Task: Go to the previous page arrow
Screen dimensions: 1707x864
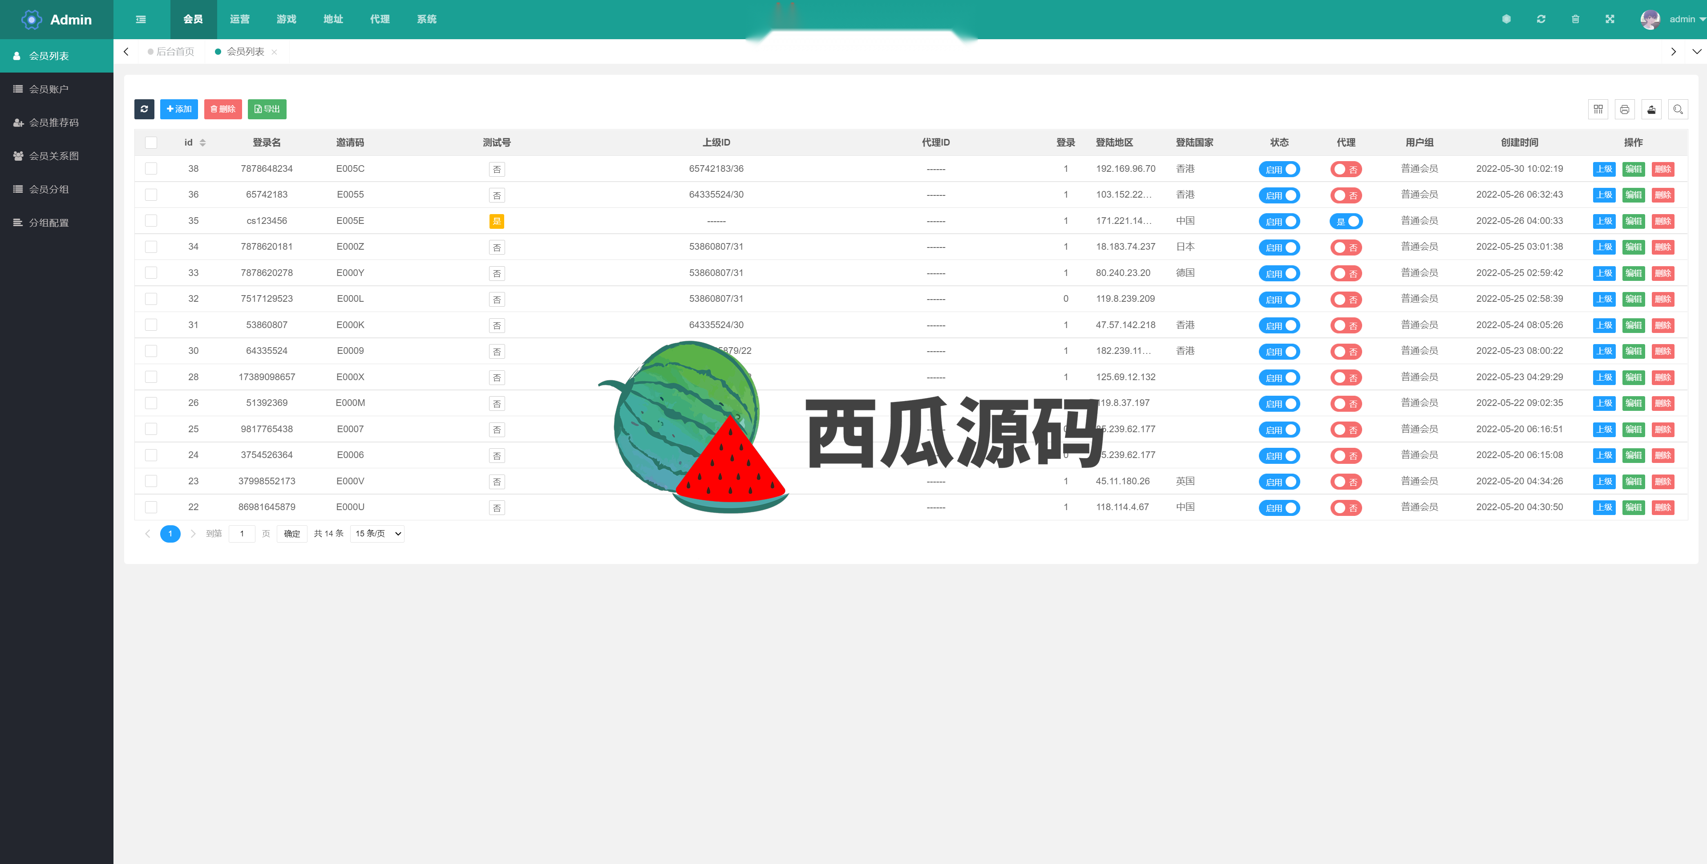Action: 148,534
